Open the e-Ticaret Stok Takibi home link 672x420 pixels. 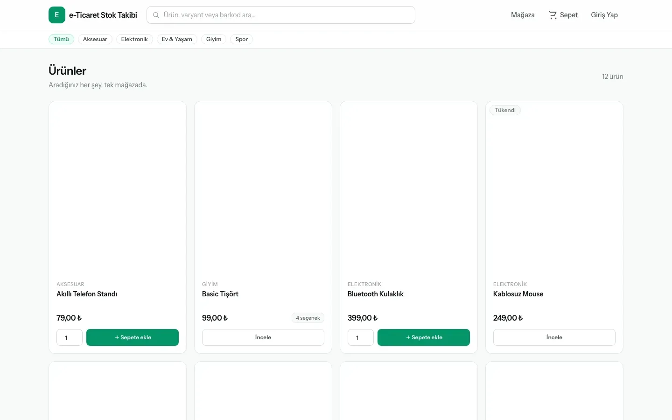pos(93,15)
